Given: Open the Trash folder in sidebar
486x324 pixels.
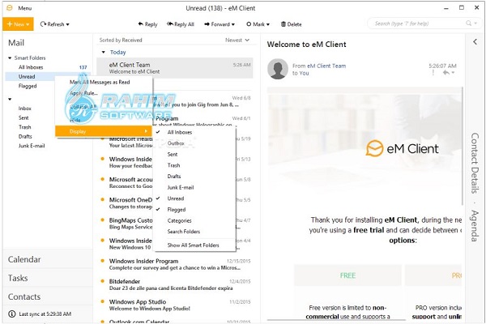Looking at the screenshot, I should (x=25, y=127).
